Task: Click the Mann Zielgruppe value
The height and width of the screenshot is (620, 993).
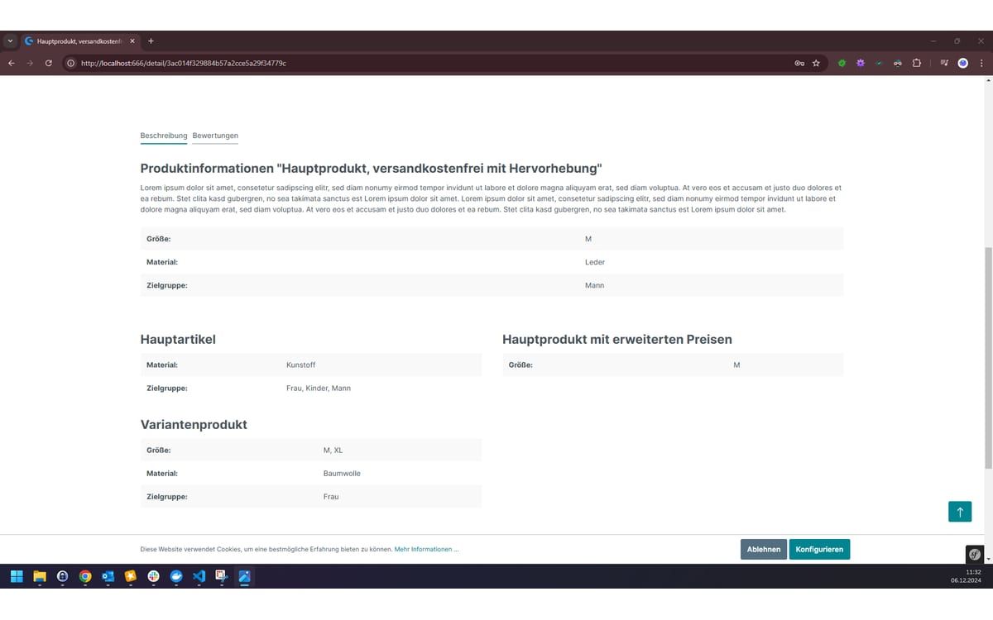Action: point(594,285)
